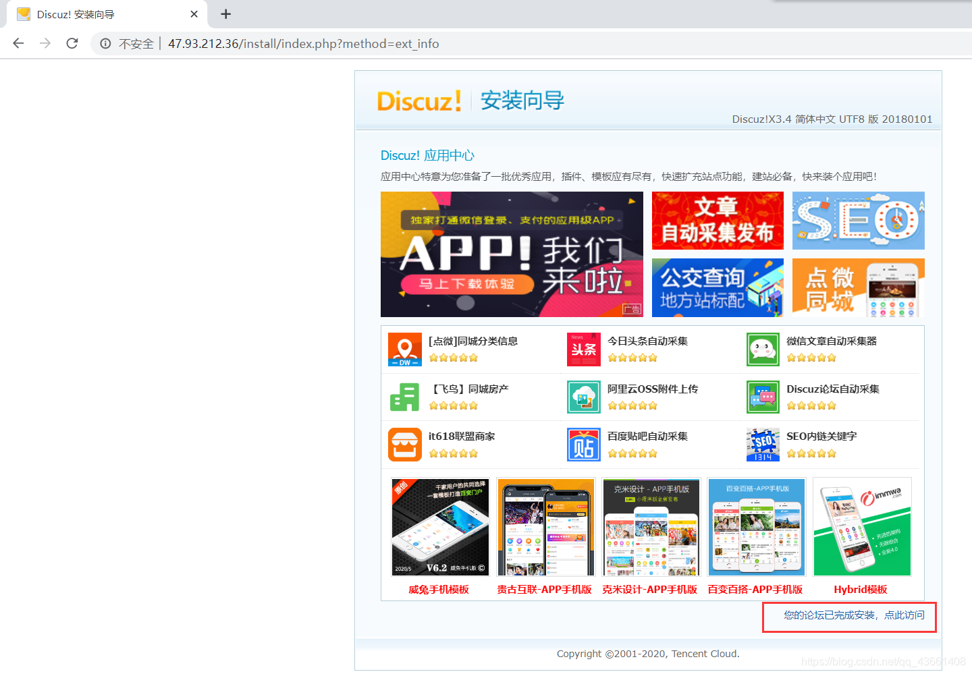Screen dimensions: 972x674
Task: Open the 贵古互联-APP手机版 link
Action: pos(544,590)
